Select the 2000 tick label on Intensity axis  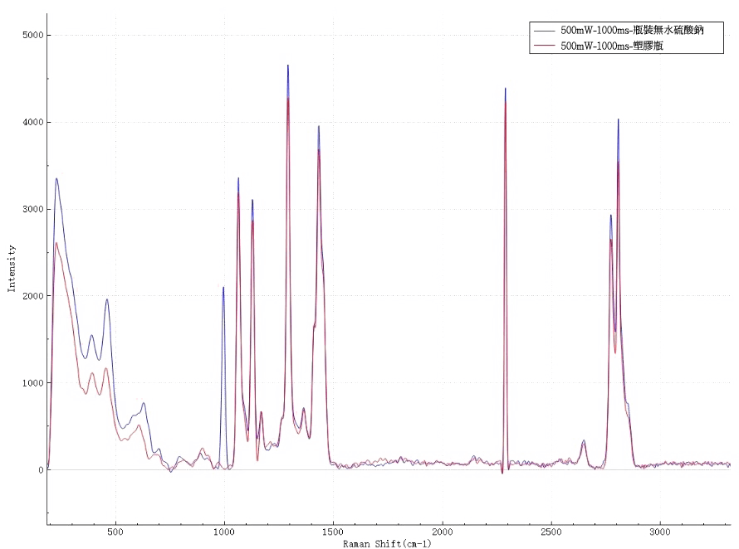[x=33, y=296]
